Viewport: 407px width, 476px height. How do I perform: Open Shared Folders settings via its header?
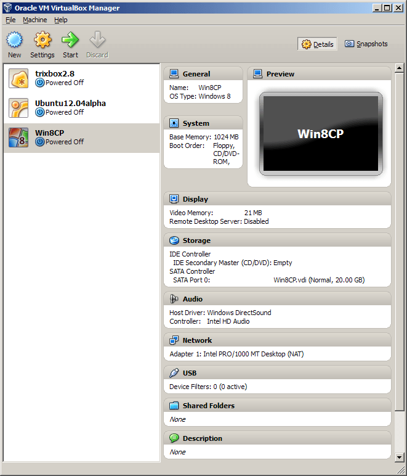click(209, 406)
